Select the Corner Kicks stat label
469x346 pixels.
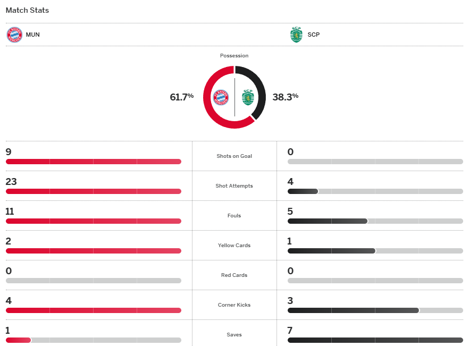[234, 305]
